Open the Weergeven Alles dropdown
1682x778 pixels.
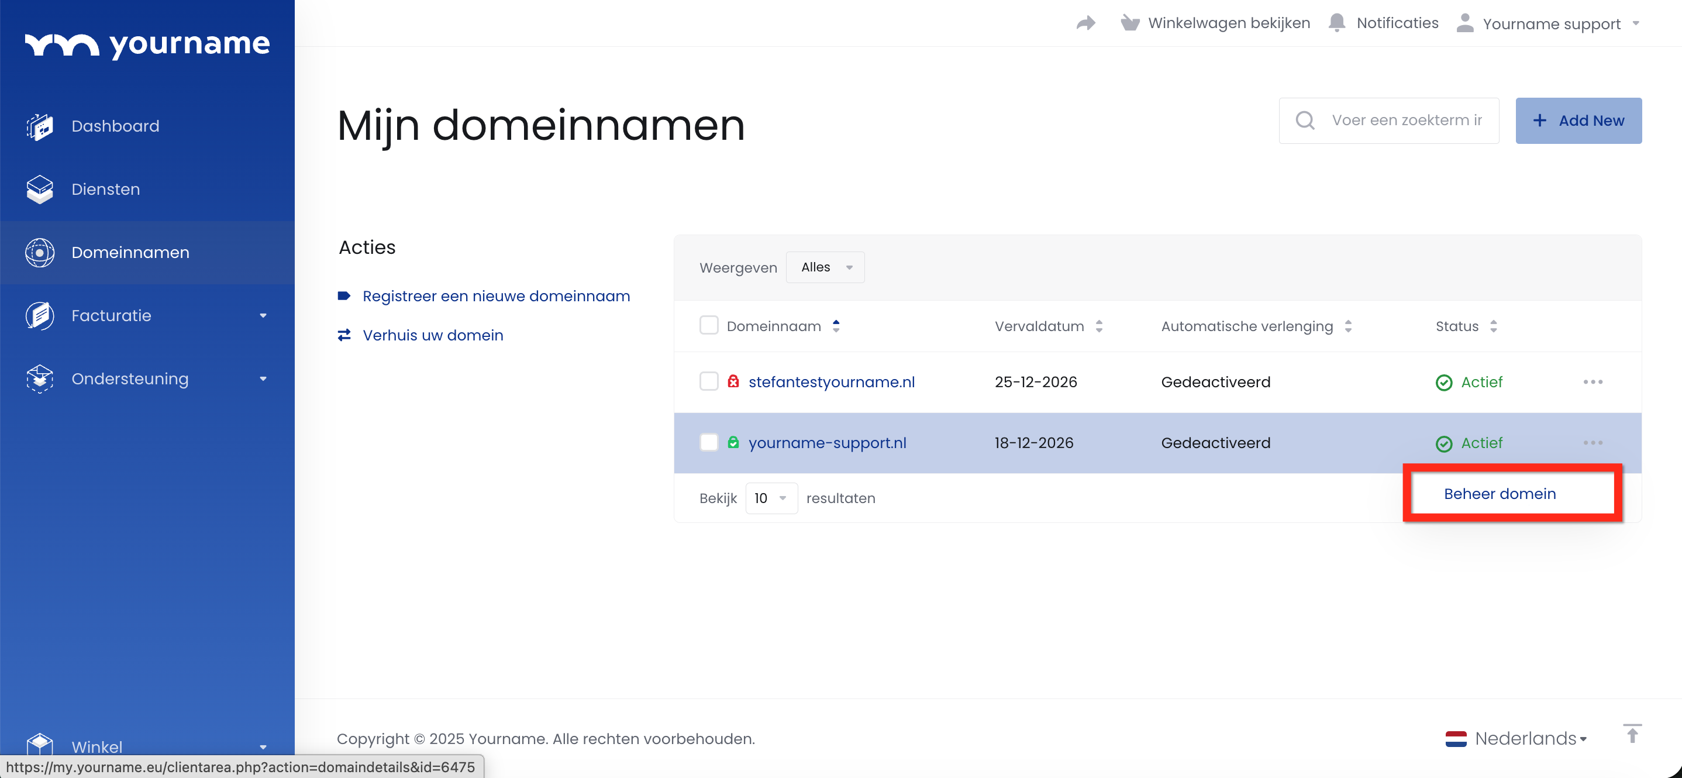tap(825, 267)
